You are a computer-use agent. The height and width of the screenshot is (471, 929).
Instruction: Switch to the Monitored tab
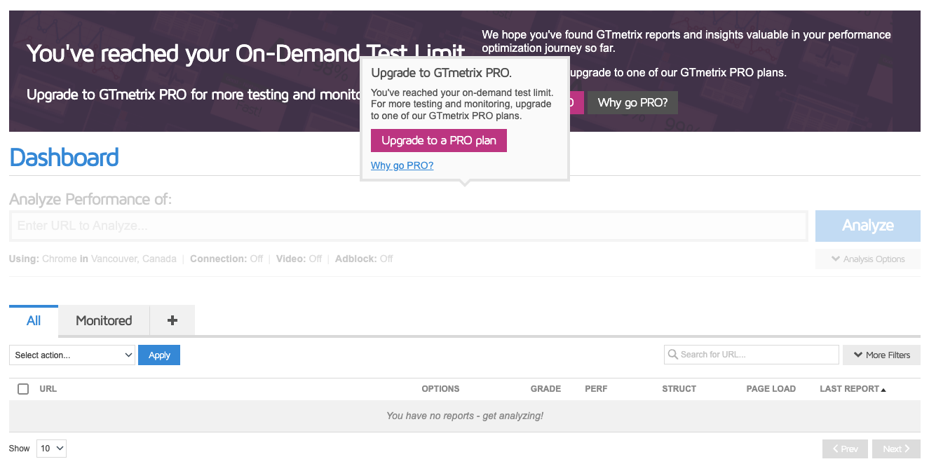coord(104,320)
